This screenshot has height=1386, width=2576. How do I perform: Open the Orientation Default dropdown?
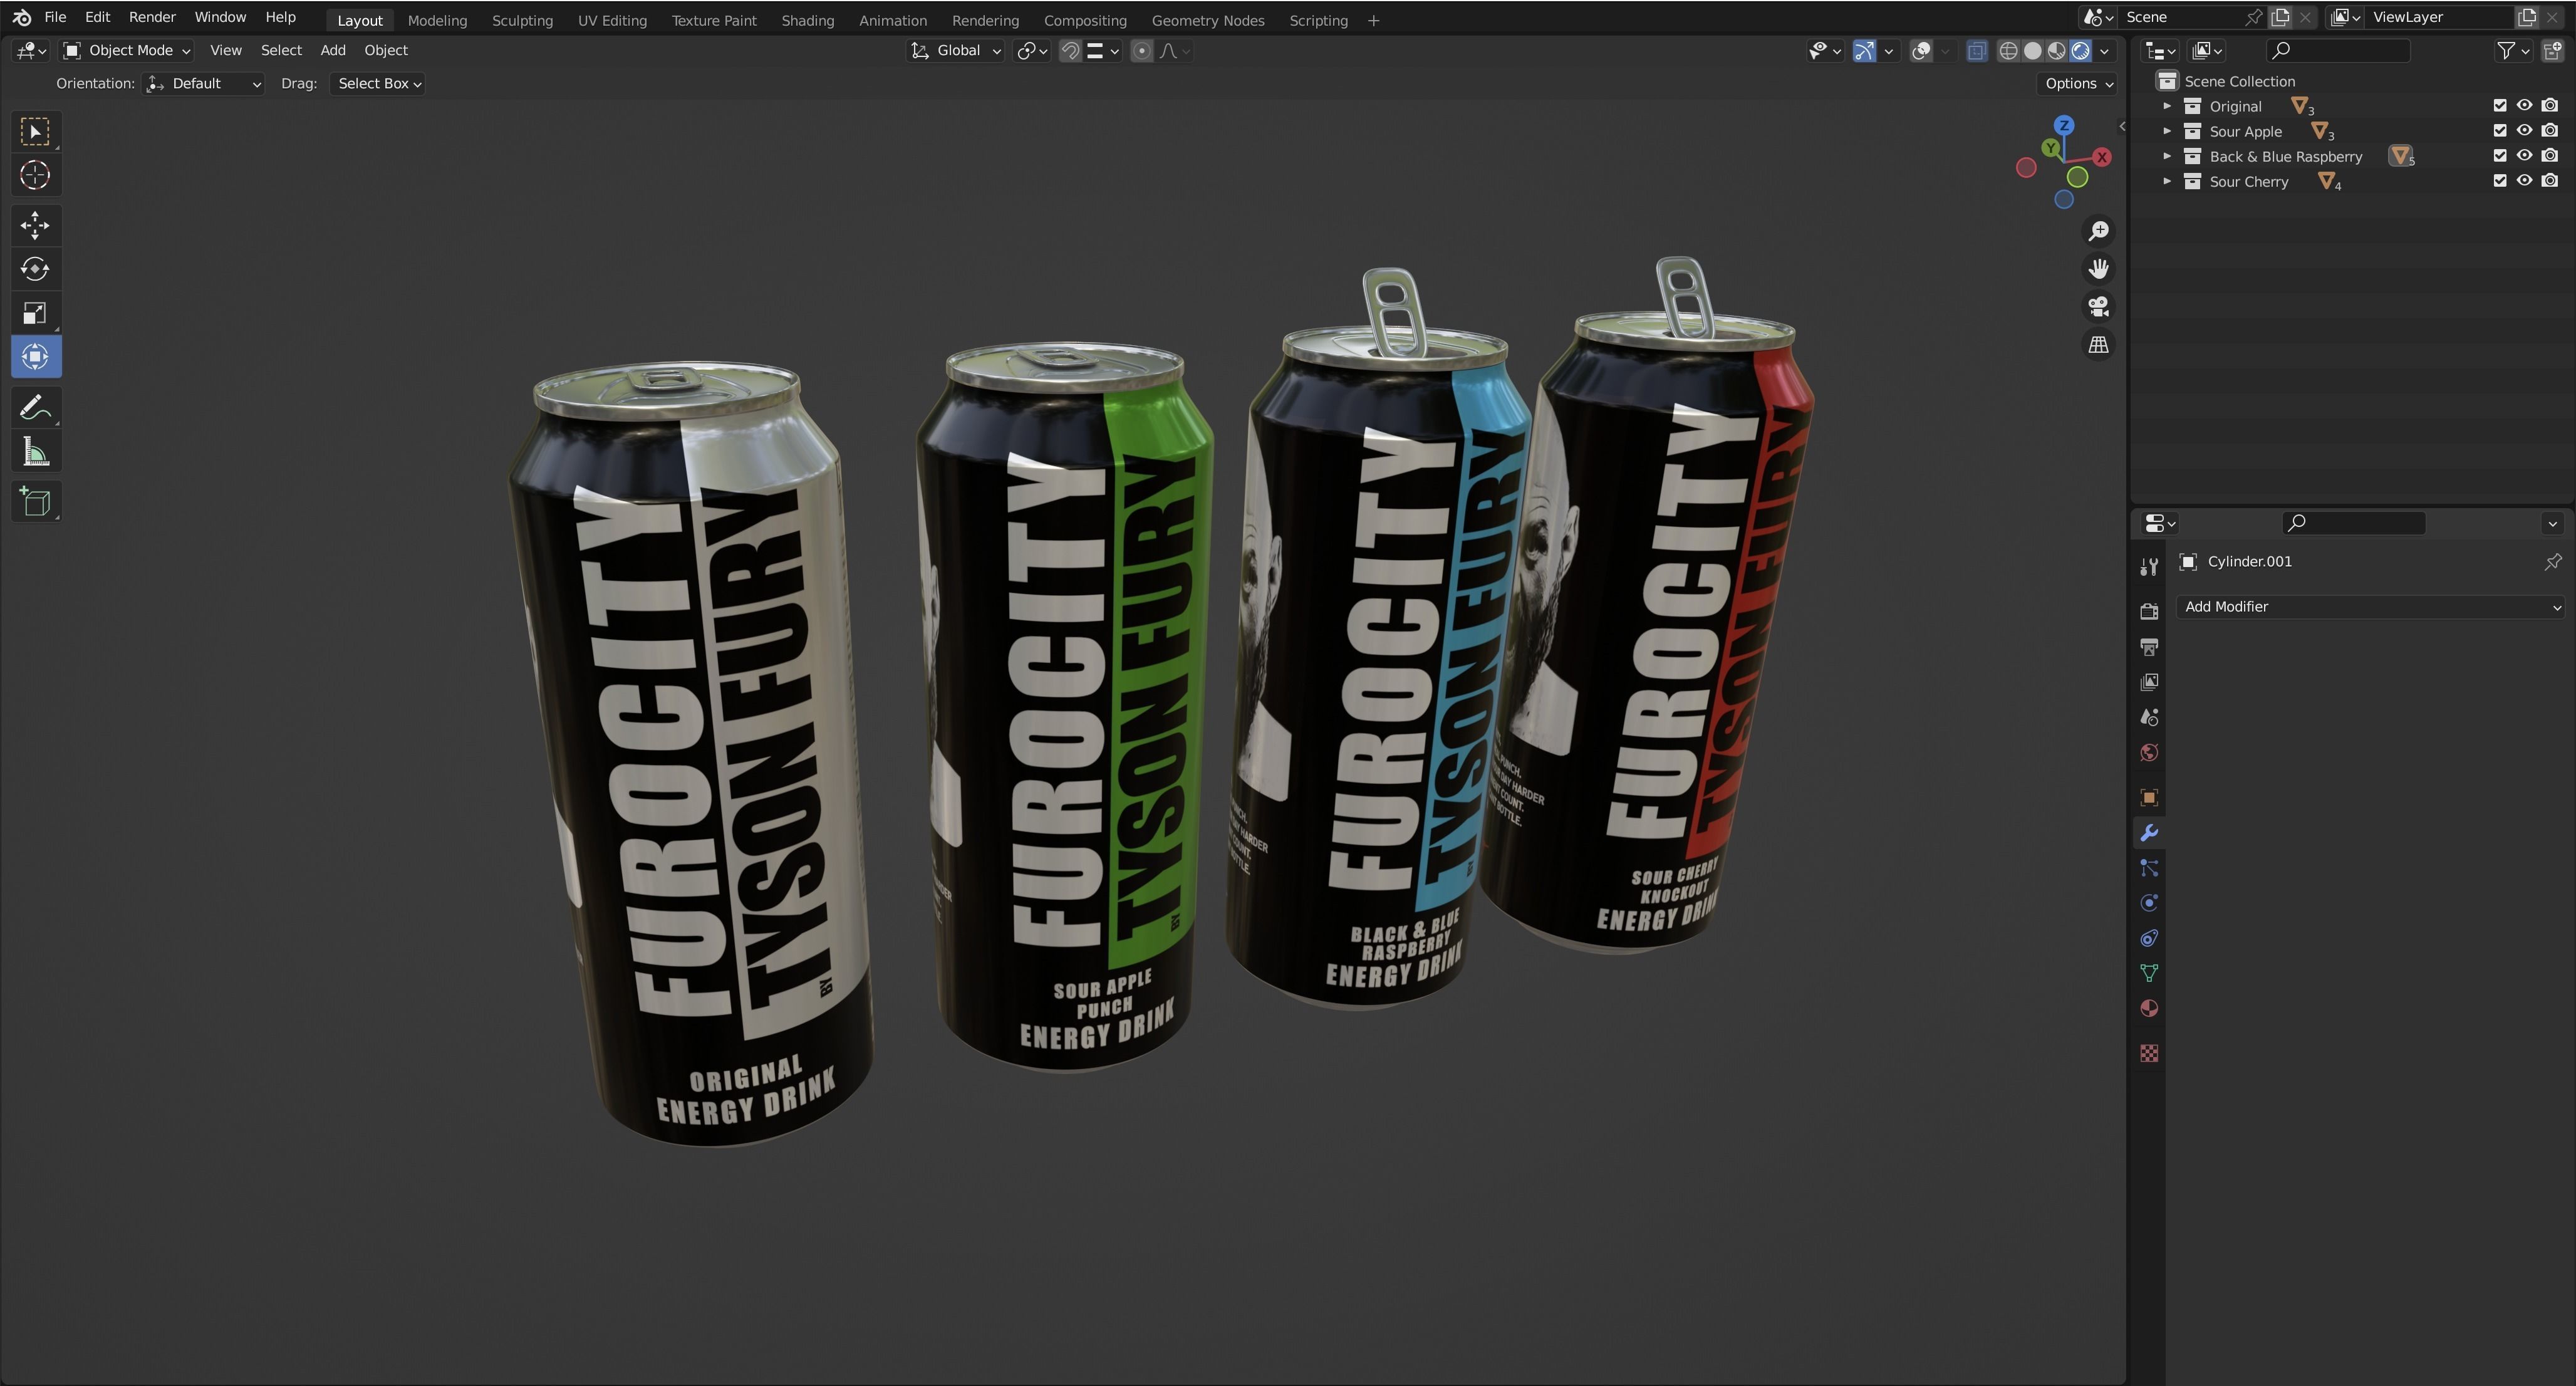tap(204, 83)
